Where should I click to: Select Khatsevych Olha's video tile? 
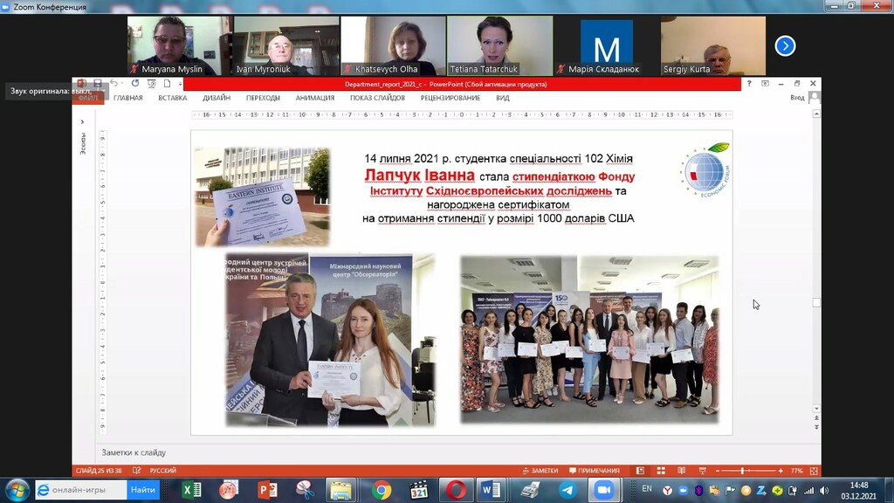pyautogui.click(x=393, y=45)
